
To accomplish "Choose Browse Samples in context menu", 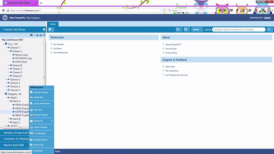I will coord(41,115).
